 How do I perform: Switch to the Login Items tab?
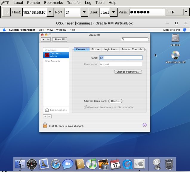pyautogui.click(x=111, y=49)
